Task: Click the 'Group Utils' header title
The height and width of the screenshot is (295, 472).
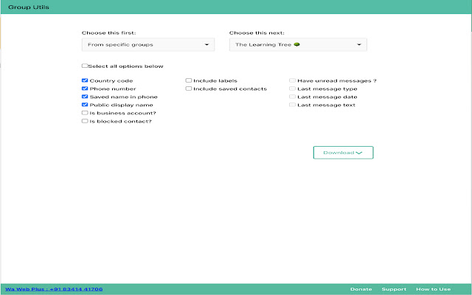Action: coord(29,7)
